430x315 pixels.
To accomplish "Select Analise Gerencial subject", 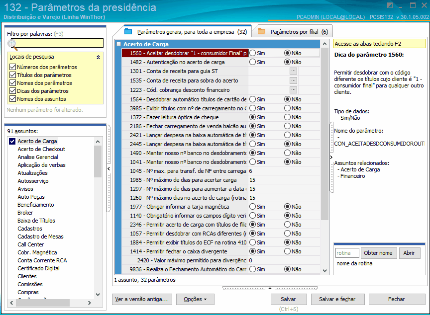I will (x=38, y=157).
